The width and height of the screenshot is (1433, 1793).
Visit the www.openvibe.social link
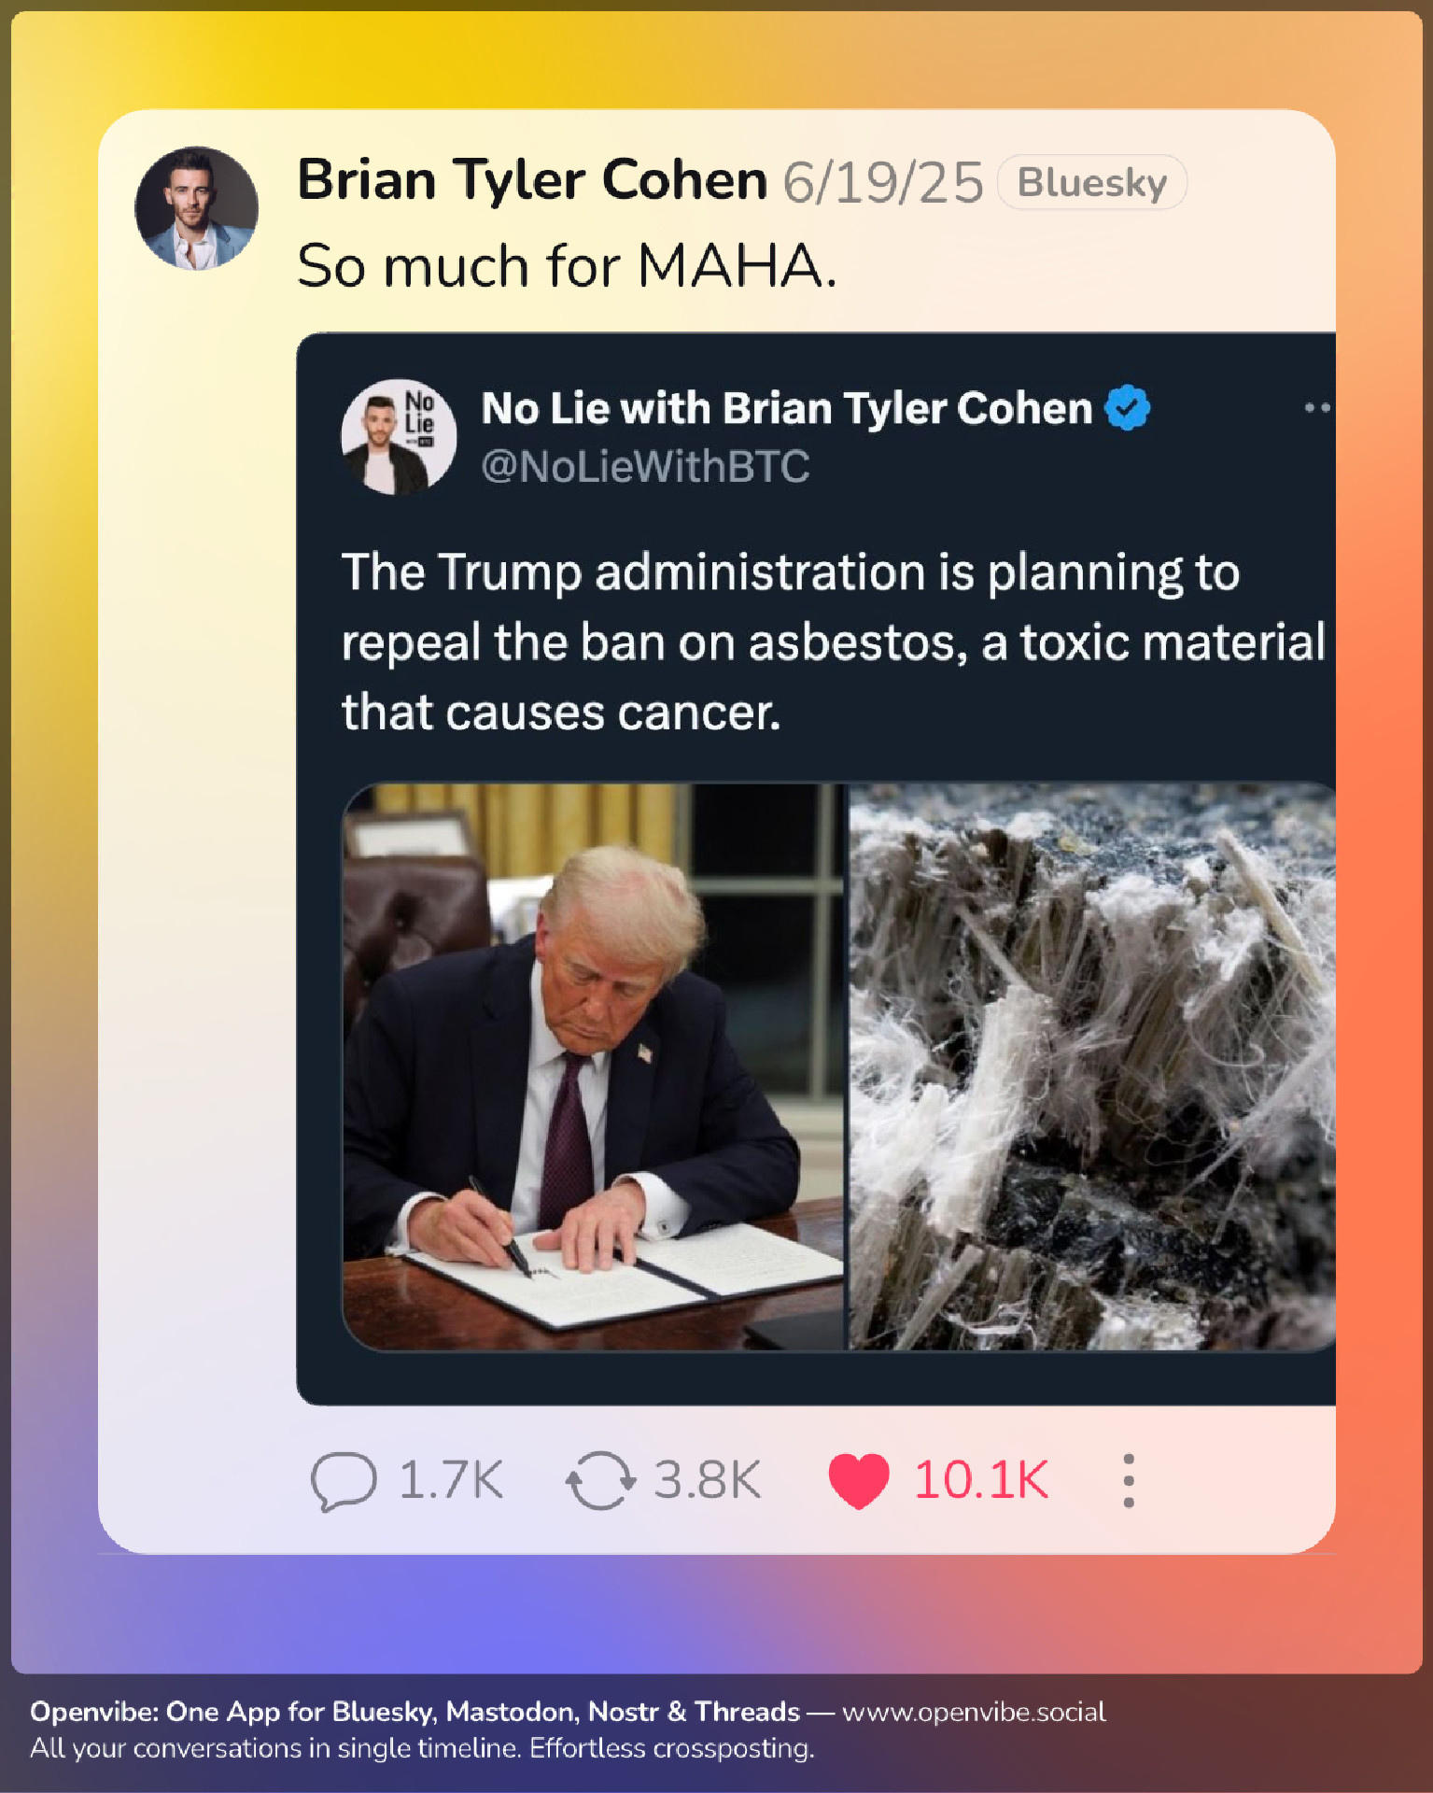pyautogui.click(x=973, y=1712)
